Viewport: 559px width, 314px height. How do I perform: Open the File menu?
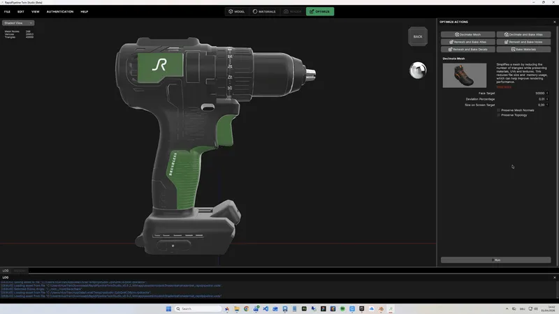pos(7,12)
